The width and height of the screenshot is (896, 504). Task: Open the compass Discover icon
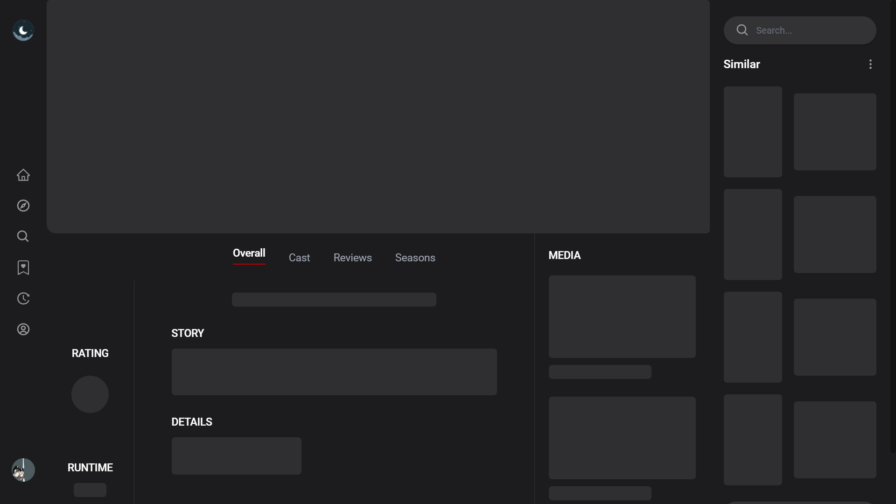tap(23, 206)
